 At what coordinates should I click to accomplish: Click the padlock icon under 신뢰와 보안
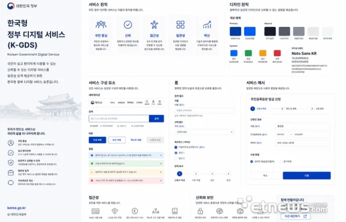pos(200,211)
